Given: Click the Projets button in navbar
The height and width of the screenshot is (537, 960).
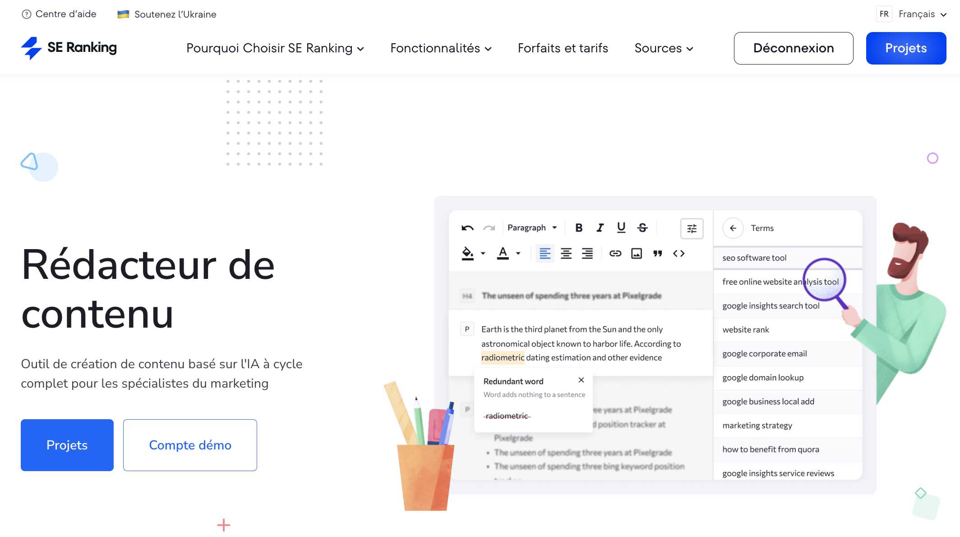Looking at the screenshot, I should pos(906,47).
